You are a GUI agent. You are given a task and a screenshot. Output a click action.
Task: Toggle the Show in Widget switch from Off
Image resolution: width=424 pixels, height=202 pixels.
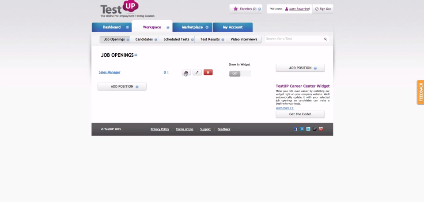(x=240, y=74)
